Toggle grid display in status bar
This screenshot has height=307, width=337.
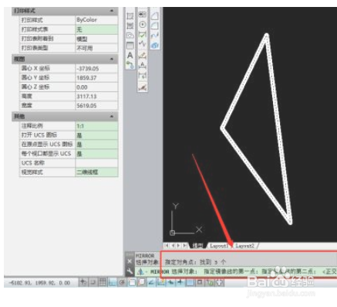103,282
